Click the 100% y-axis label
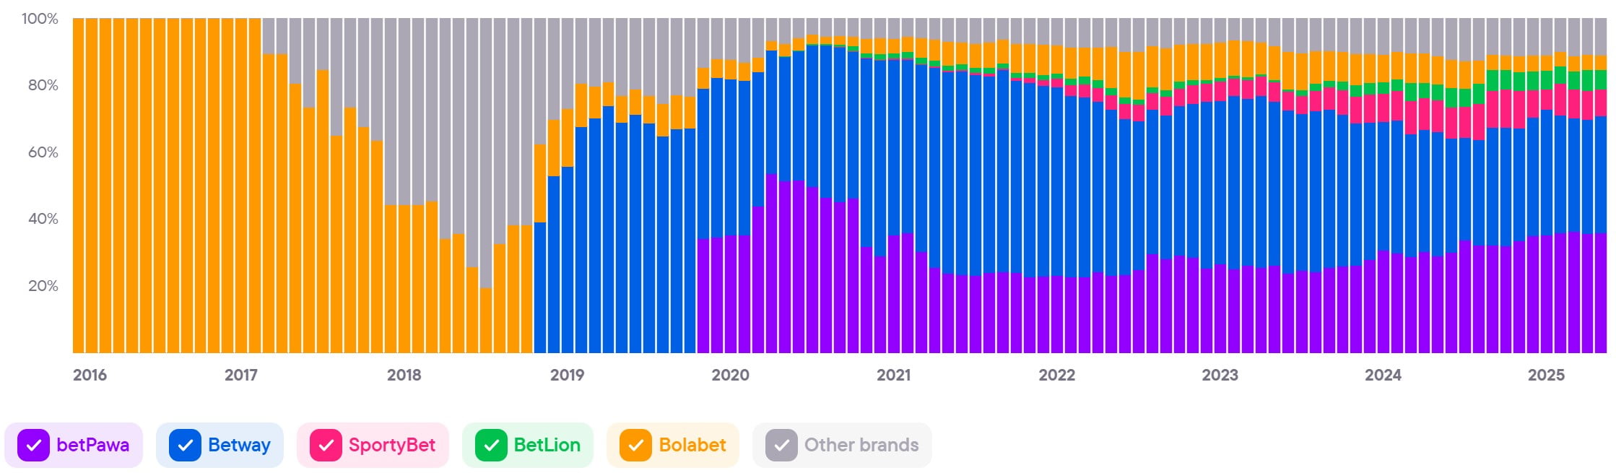 coord(40,19)
